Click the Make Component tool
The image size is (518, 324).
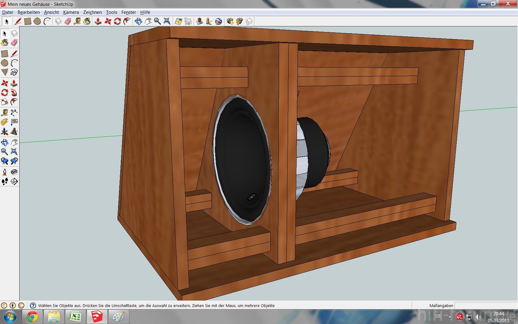point(14,33)
